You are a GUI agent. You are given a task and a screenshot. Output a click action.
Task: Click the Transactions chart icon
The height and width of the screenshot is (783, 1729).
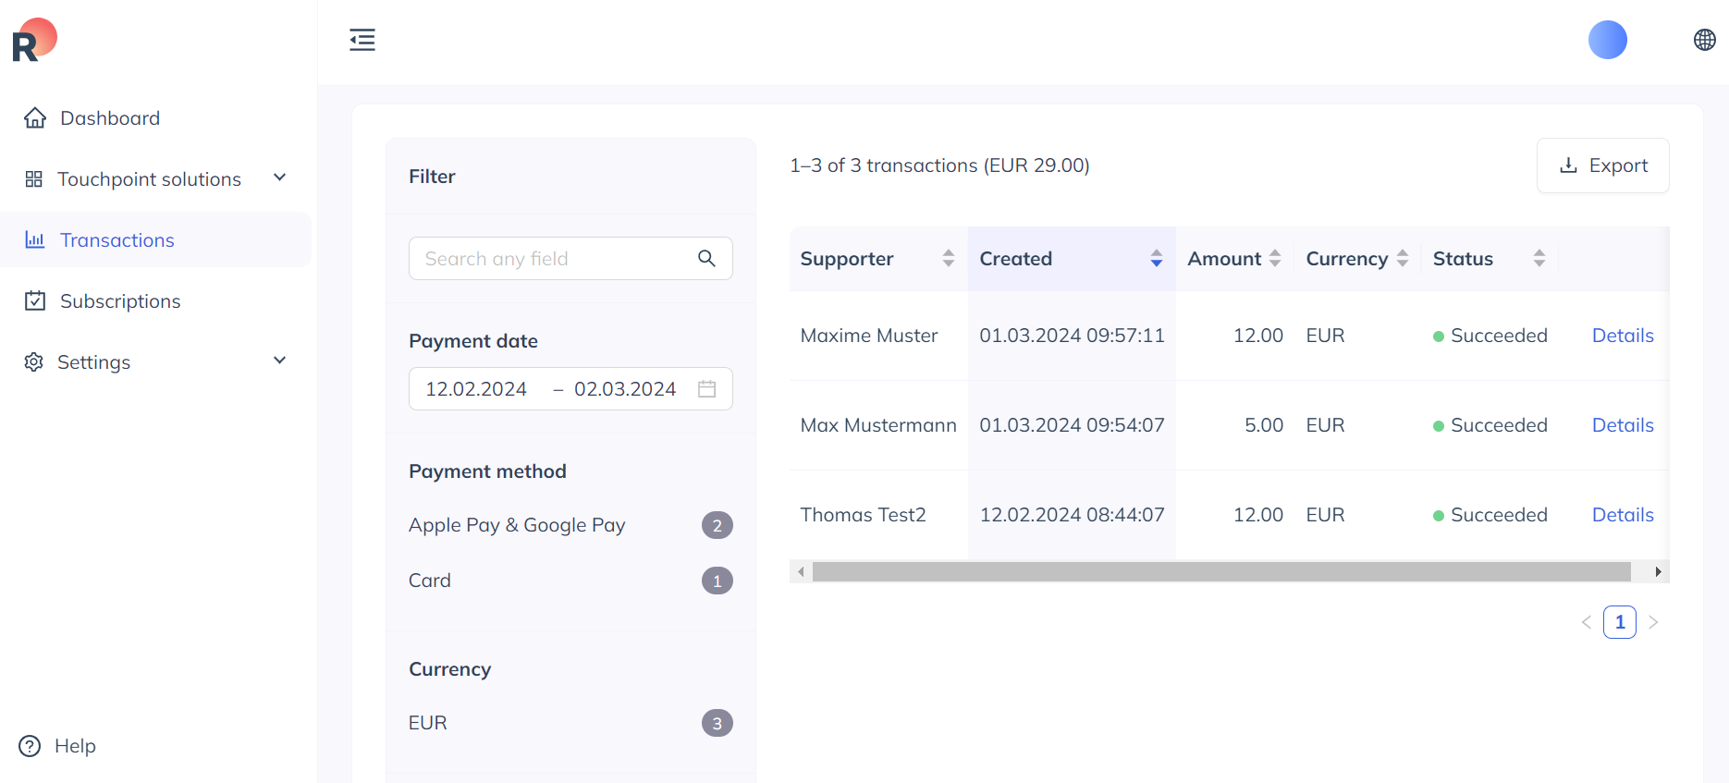(x=35, y=240)
